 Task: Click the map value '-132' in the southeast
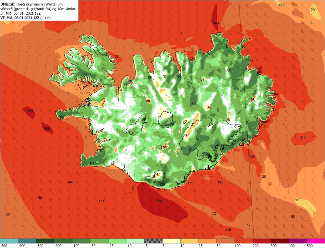tap(241, 140)
